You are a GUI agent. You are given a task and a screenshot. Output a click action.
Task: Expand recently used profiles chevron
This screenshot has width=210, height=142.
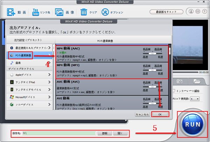point(49,48)
